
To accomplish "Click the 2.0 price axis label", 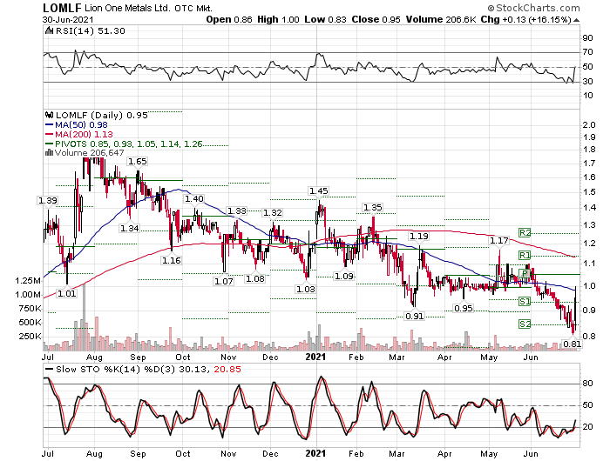I will point(588,125).
